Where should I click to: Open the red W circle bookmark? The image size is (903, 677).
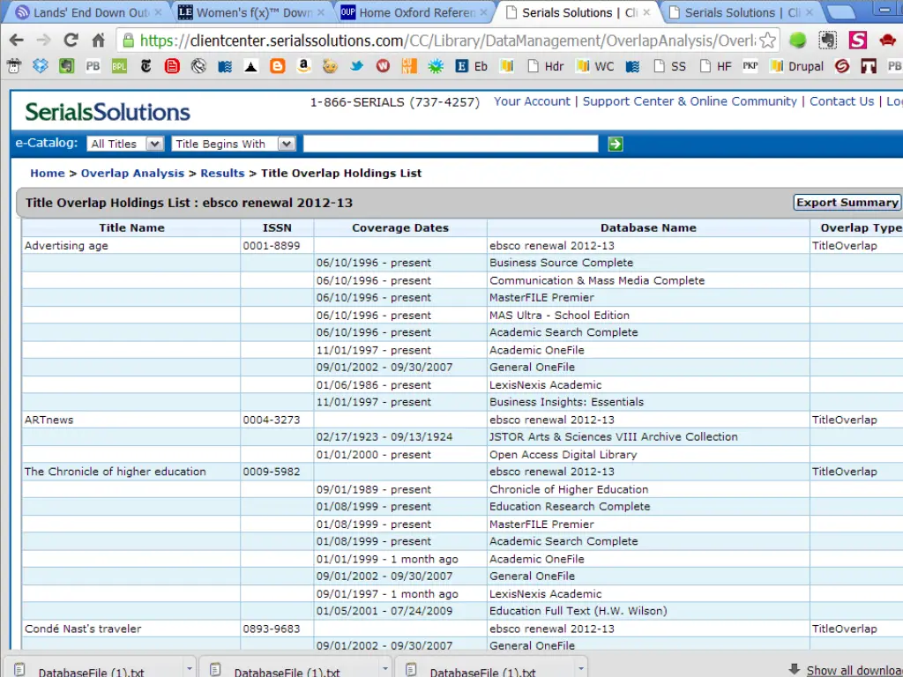383,66
